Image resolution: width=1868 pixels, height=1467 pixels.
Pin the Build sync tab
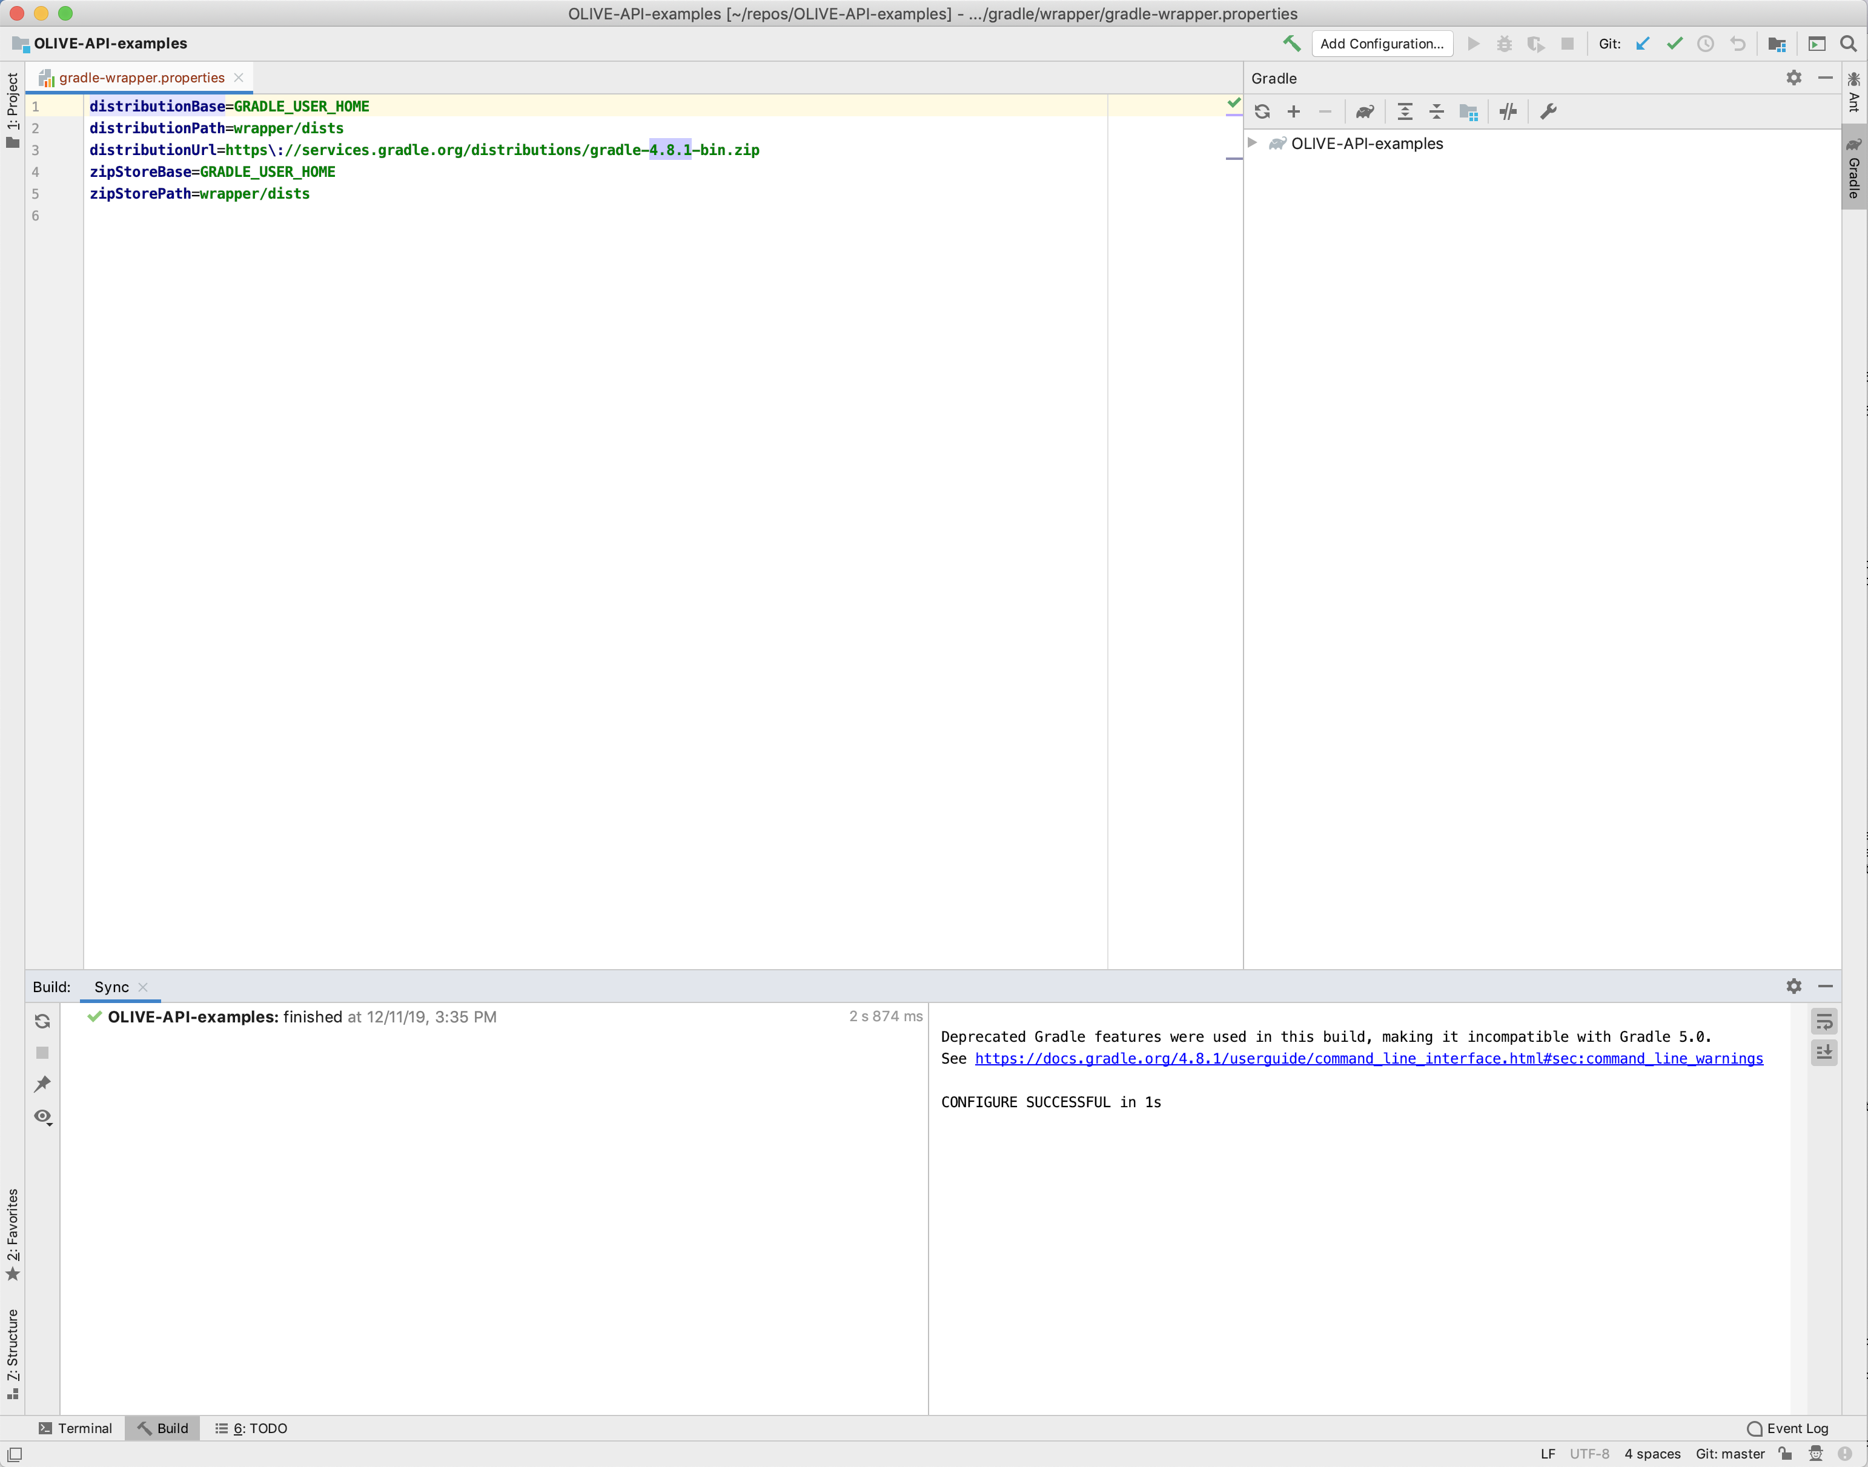tap(42, 1084)
